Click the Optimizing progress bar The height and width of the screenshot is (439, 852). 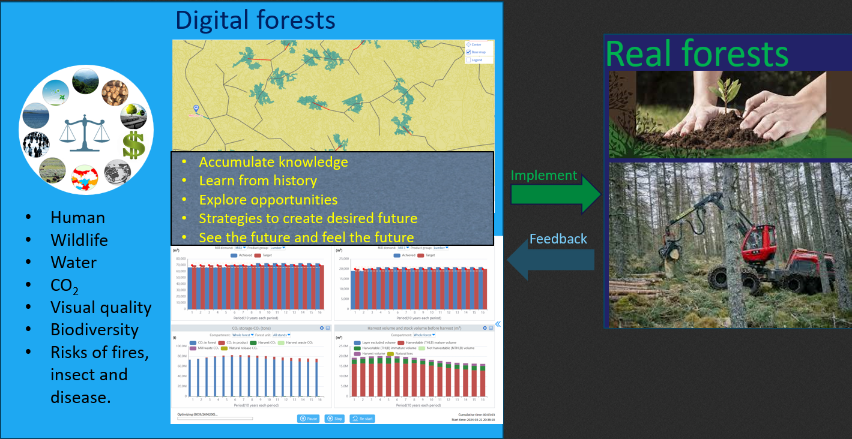coord(215,419)
